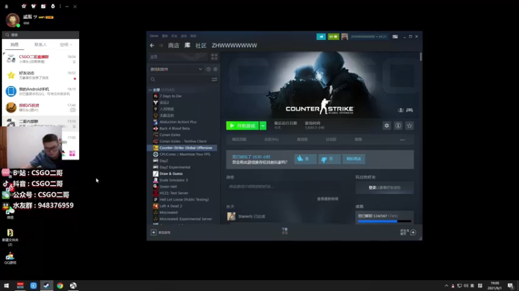
Task: Open advanced filter sliders icon in library search
Action: (x=215, y=80)
